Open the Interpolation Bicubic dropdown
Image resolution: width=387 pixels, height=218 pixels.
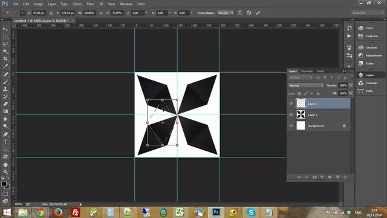[x=226, y=13]
